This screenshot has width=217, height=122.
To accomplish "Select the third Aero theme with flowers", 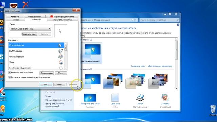I will coord(135,81).
